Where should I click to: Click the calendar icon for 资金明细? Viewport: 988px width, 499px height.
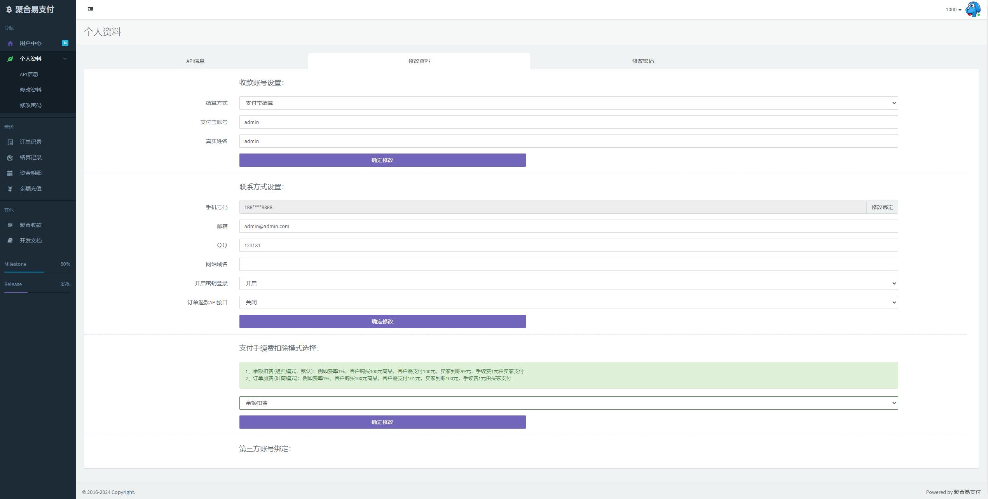click(10, 173)
